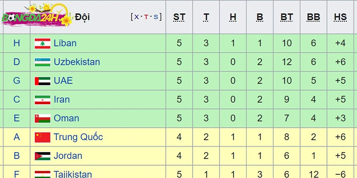The width and height of the screenshot is (357, 178).
Task: Open the Liban team link
Action: tap(65, 43)
